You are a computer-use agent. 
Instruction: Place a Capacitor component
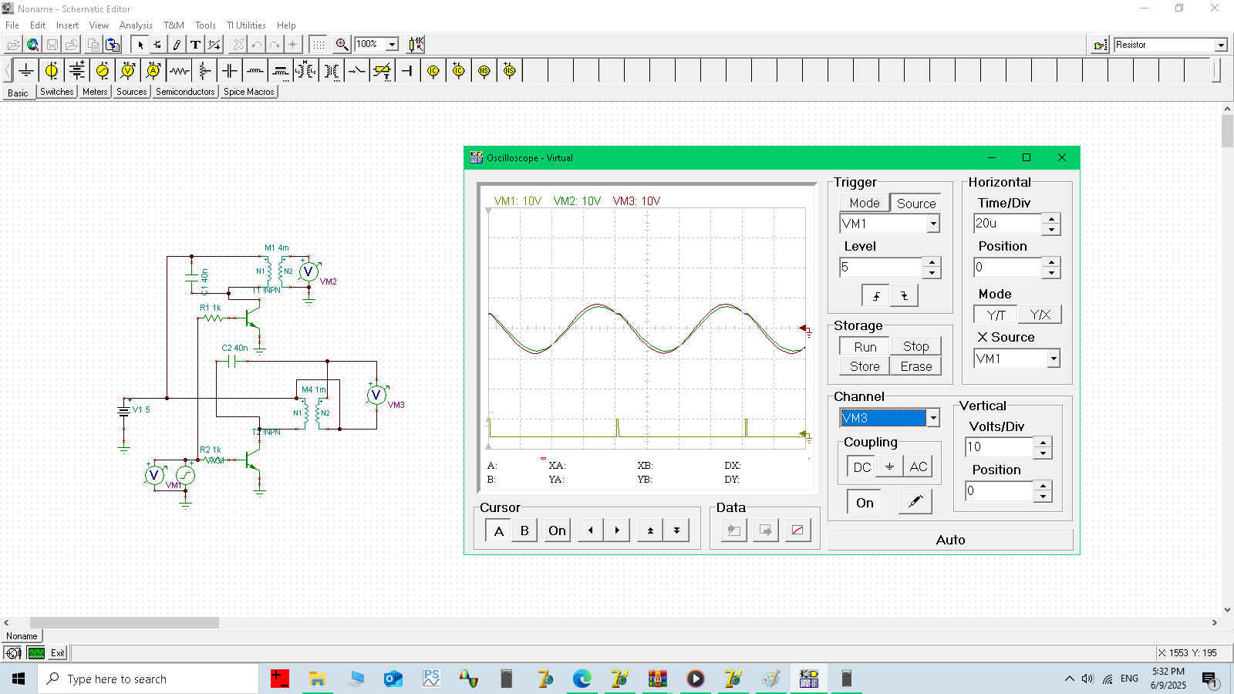coord(230,71)
